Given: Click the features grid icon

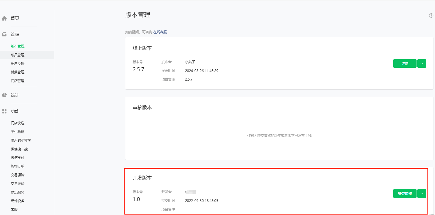Looking at the screenshot, I should click(x=4, y=112).
